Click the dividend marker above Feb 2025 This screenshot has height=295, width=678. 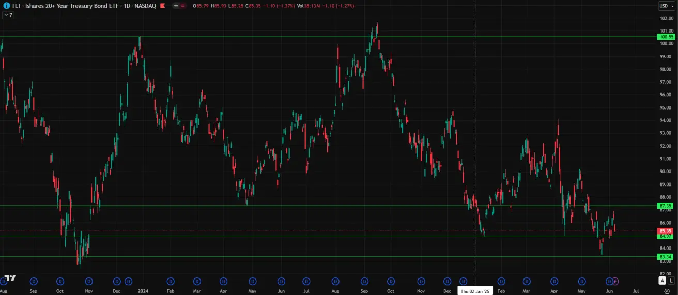pos(500,281)
